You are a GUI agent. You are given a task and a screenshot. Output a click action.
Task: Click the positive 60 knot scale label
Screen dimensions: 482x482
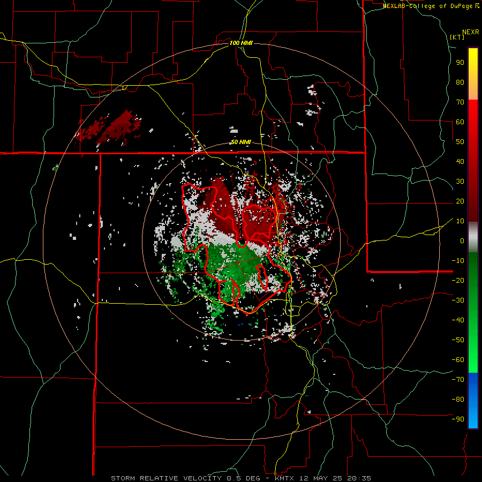tap(460, 122)
